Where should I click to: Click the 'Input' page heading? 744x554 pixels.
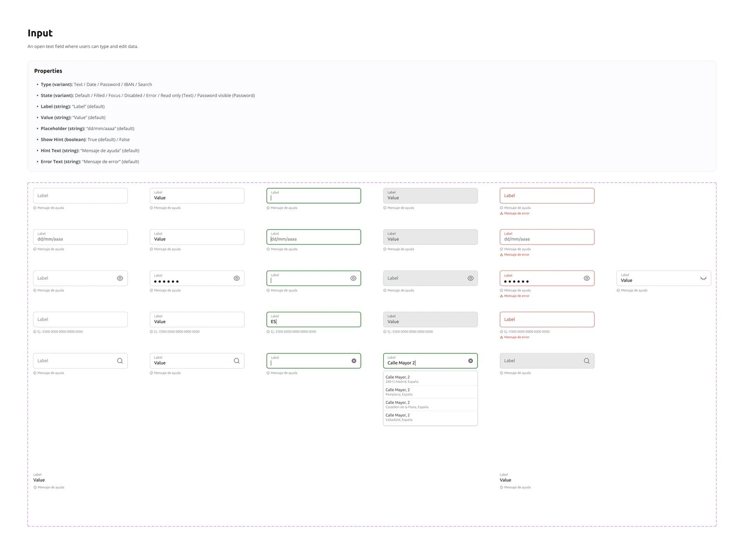point(40,33)
